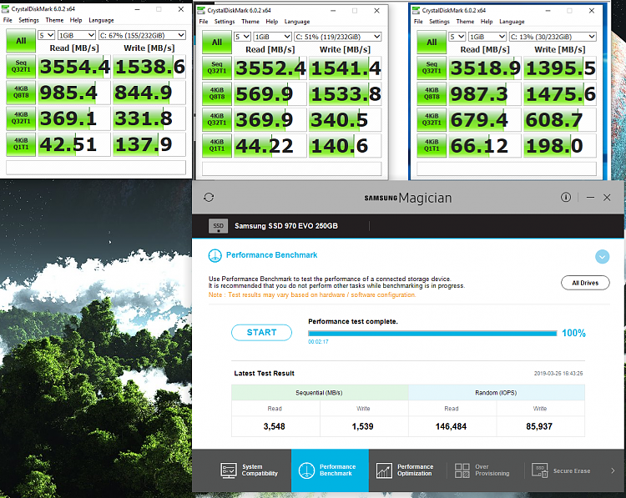
Task: Open test count dropdown in right window
Action: click(x=457, y=37)
